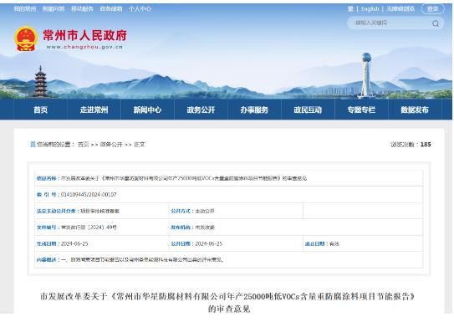Go to 新闻中心 section

click(147, 110)
